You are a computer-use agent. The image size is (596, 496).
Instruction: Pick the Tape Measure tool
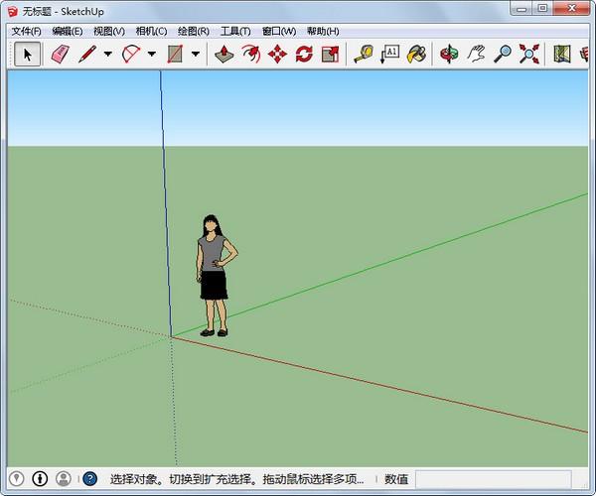click(x=364, y=54)
